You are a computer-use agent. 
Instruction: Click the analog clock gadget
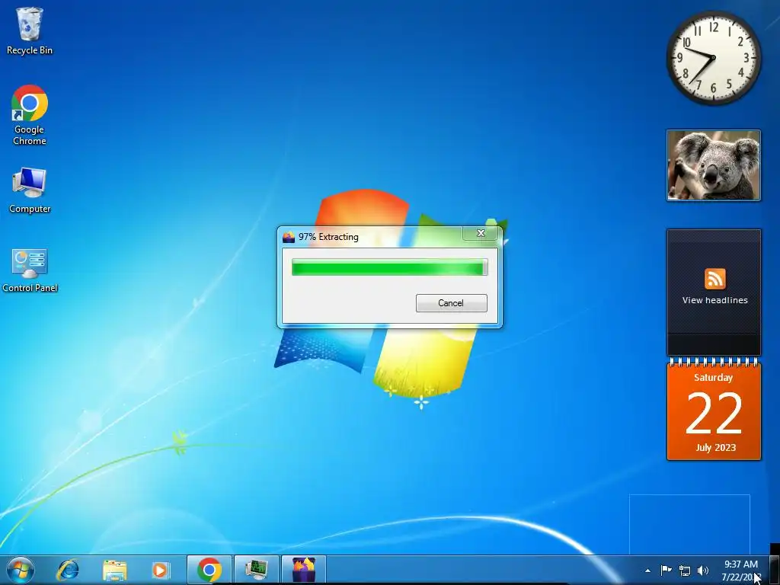click(x=713, y=58)
